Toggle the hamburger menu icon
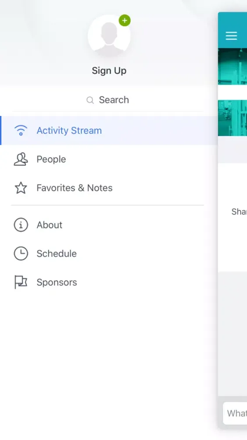 pos(231,36)
